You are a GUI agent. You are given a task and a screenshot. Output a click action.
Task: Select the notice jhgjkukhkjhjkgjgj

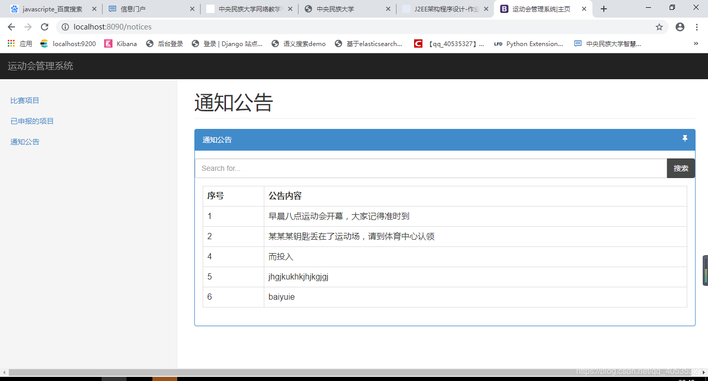[x=299, y=276]
